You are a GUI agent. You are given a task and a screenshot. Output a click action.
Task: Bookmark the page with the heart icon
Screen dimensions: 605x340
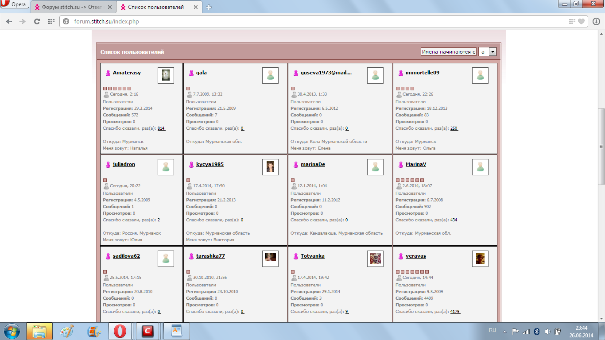tap(581, 21)
